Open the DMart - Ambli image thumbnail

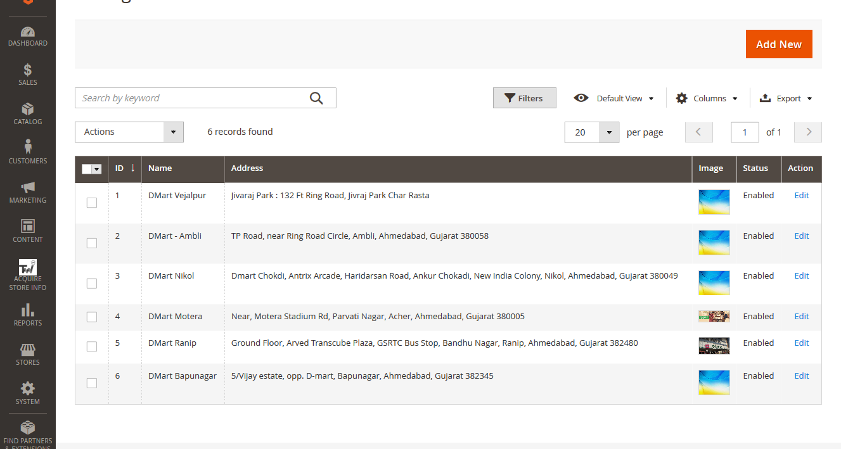pyautogui.click(x=714, y=243)
